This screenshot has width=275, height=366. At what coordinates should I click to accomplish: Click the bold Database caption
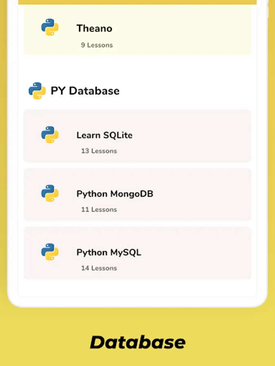138,342
